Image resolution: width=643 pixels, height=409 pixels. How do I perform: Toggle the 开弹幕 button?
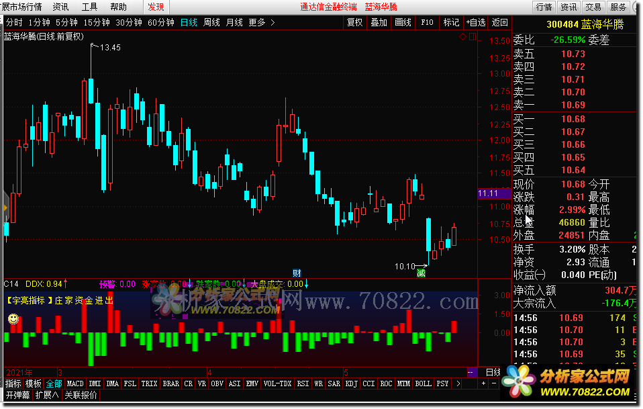(17, 395)
